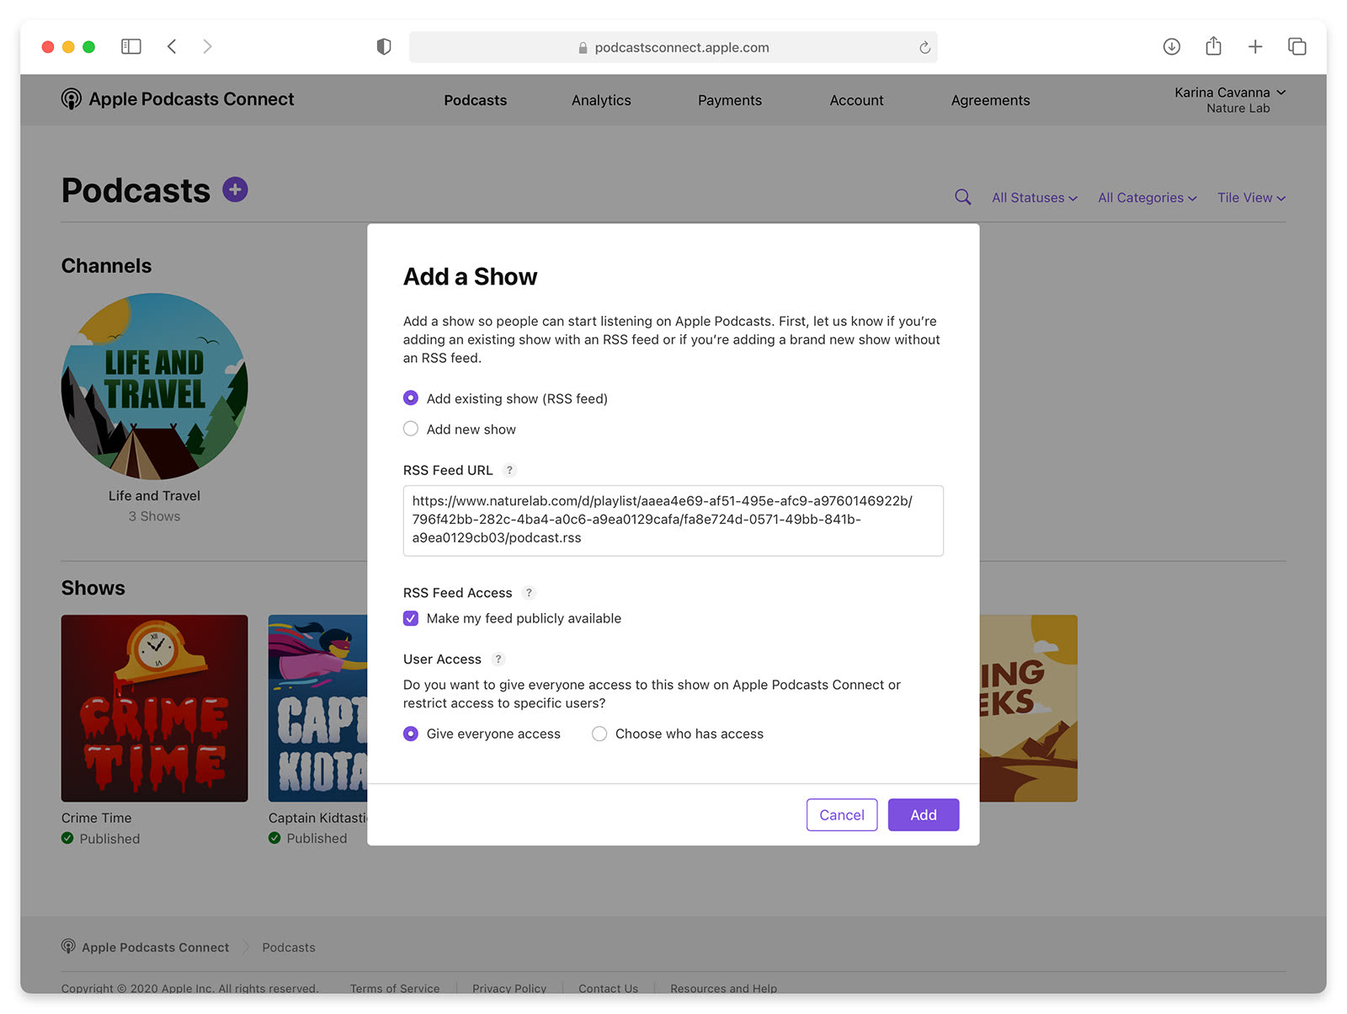This screenshot has height=1014, width=1347.
Task: Open the All Categories dropdown
Action: [1147, 198]
